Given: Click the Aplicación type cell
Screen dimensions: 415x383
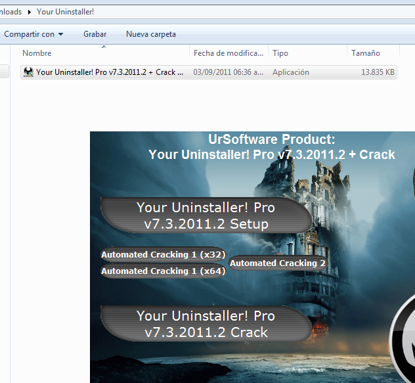Looking at the screenshot, I should pyautogui.click(x=291, y=72).
